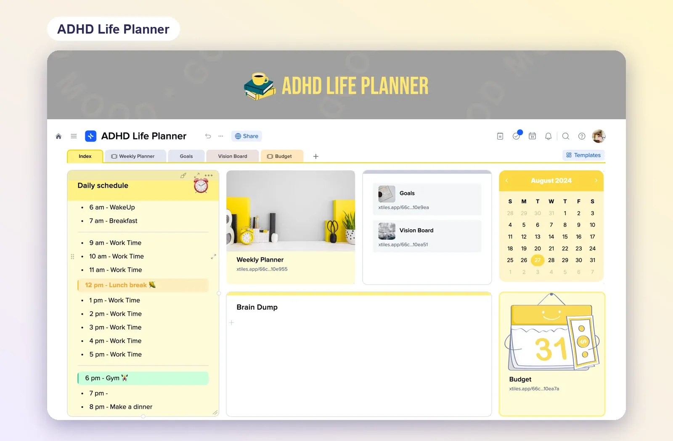Open the Budget tab
The width and height of the screenshot is (673, 441).
282,156
